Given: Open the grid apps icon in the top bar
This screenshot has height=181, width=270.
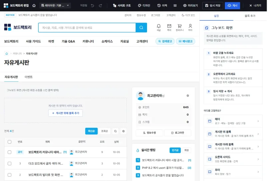Looking at the screenshot, I should [175, 6].
